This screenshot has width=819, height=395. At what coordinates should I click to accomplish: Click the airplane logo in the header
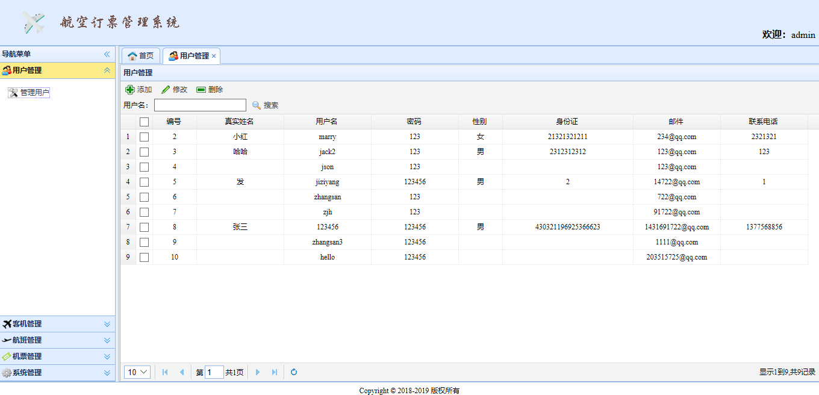coord(34,22)
